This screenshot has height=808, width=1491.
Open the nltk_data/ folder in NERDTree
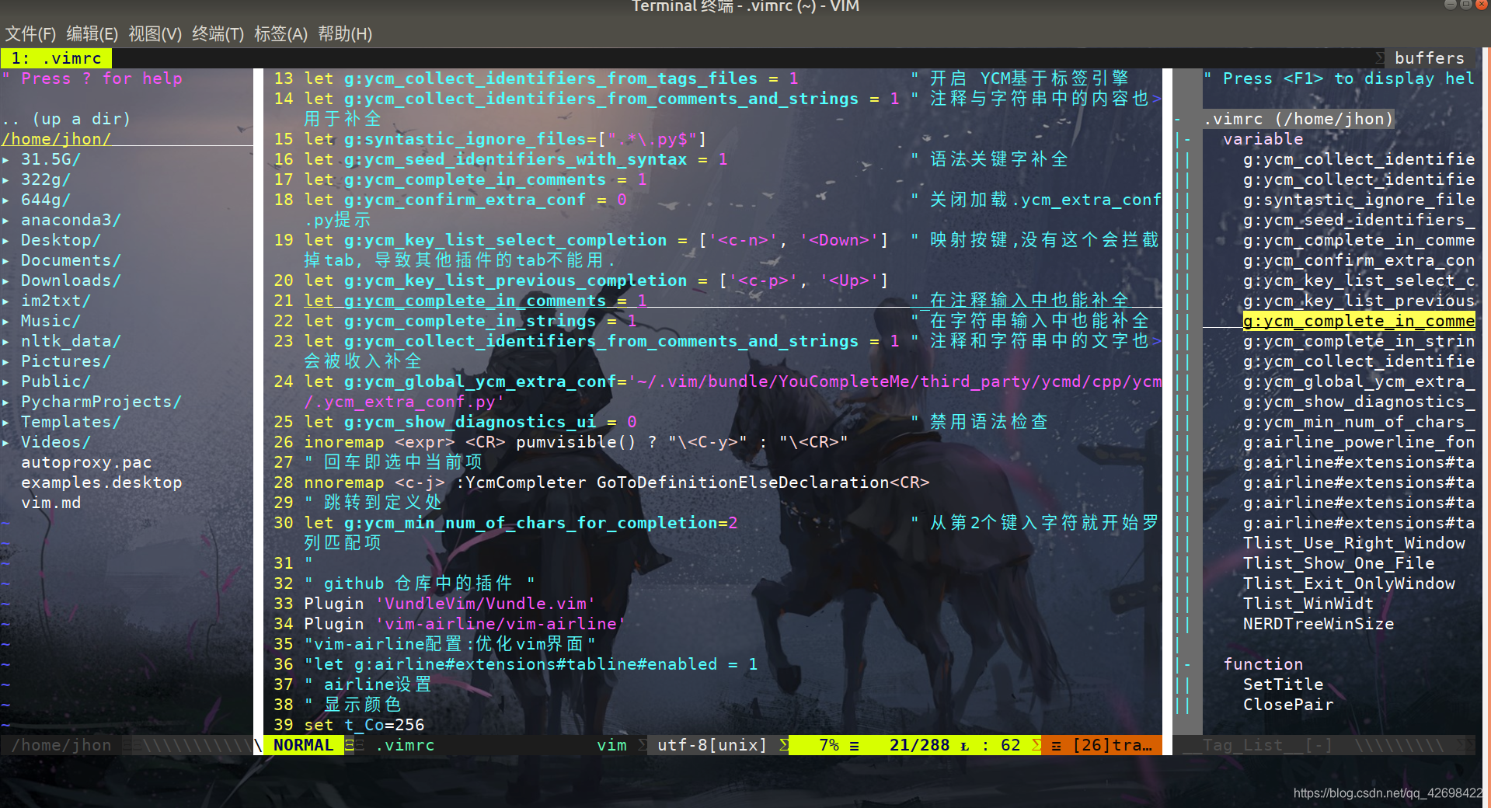point(71,341)
